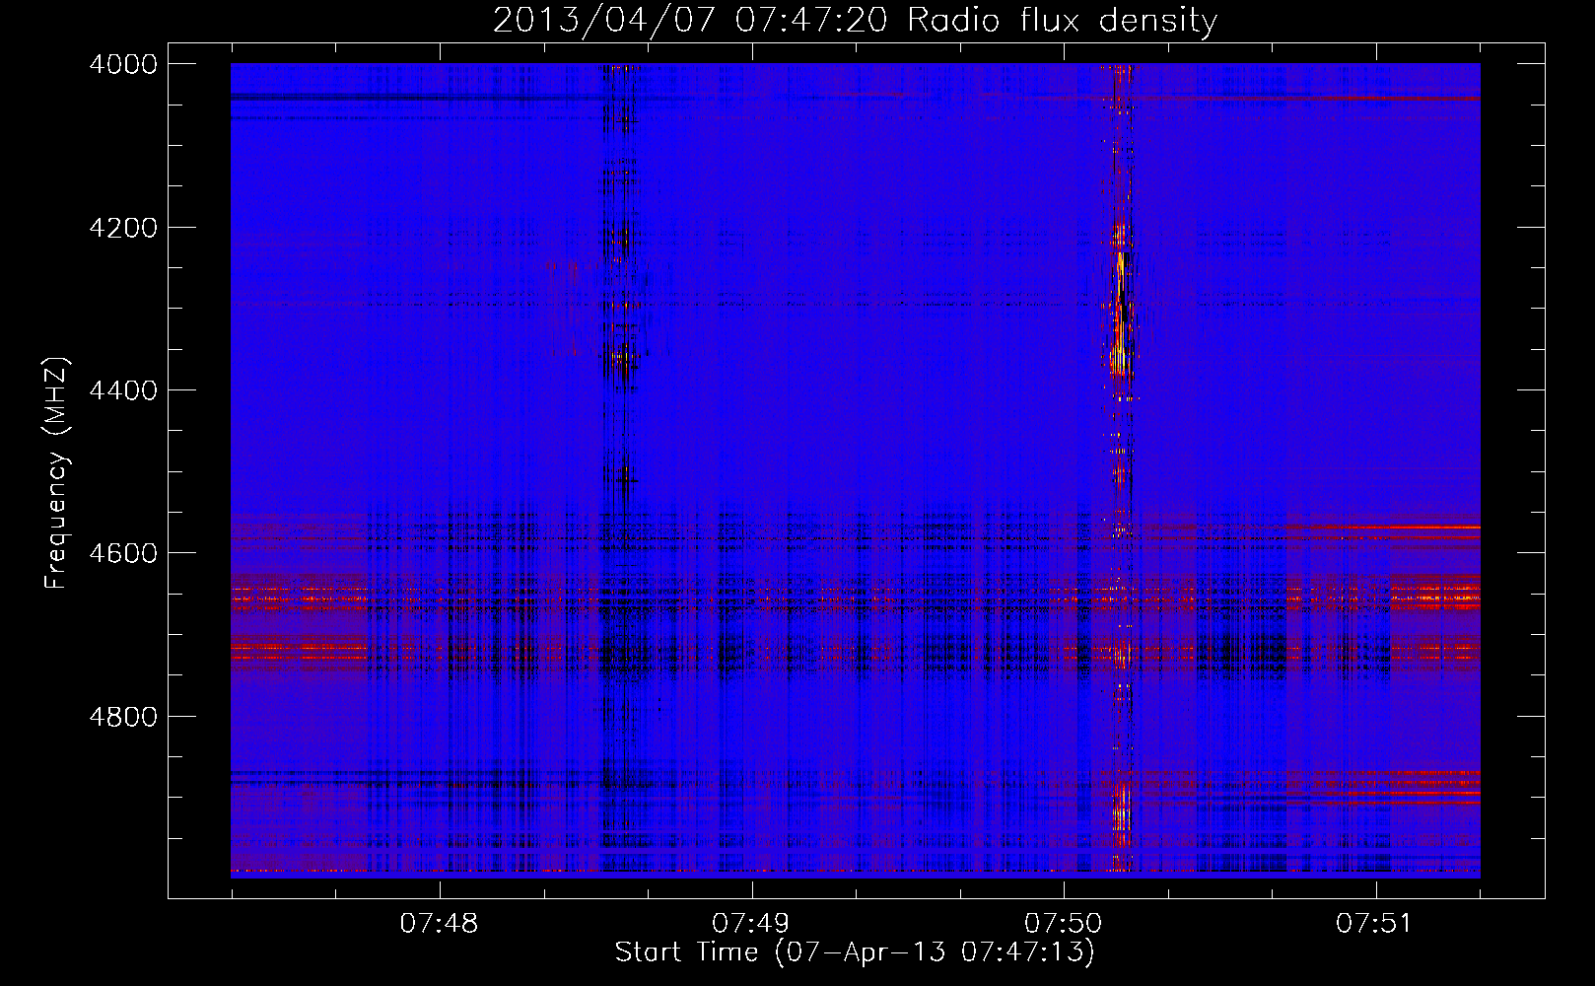Screen dimensions: 1595x986
Task: Click the 07:49 time axis label
Action: (x=751, y=923)
